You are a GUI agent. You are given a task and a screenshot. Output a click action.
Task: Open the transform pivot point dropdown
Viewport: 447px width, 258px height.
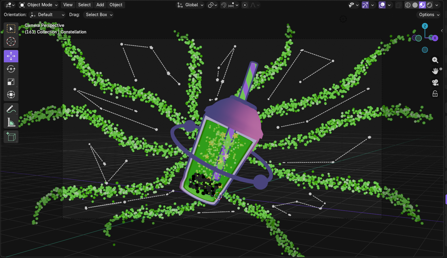point(212,5)
